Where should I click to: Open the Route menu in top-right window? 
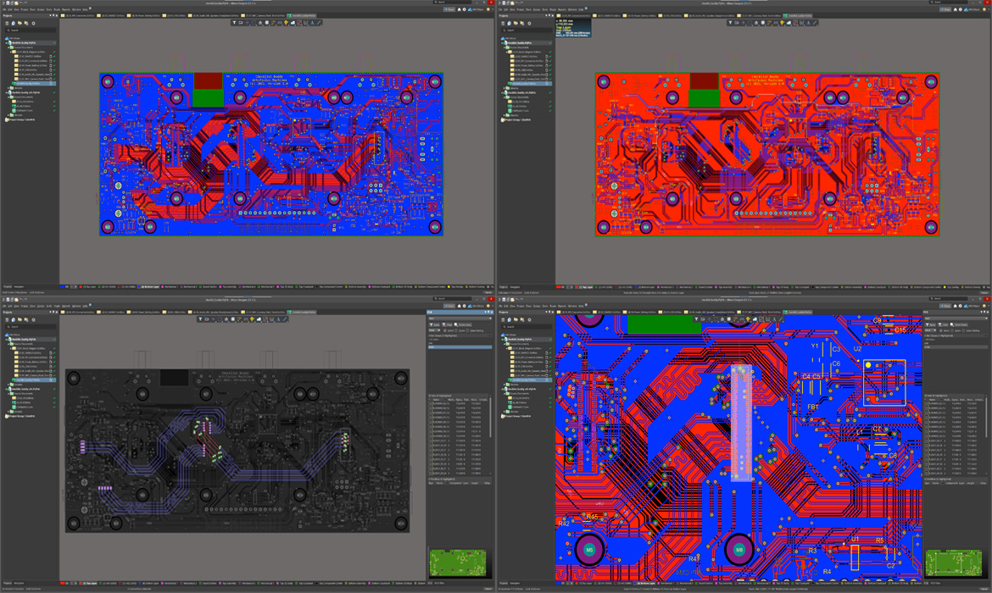[x=553, y=9]
